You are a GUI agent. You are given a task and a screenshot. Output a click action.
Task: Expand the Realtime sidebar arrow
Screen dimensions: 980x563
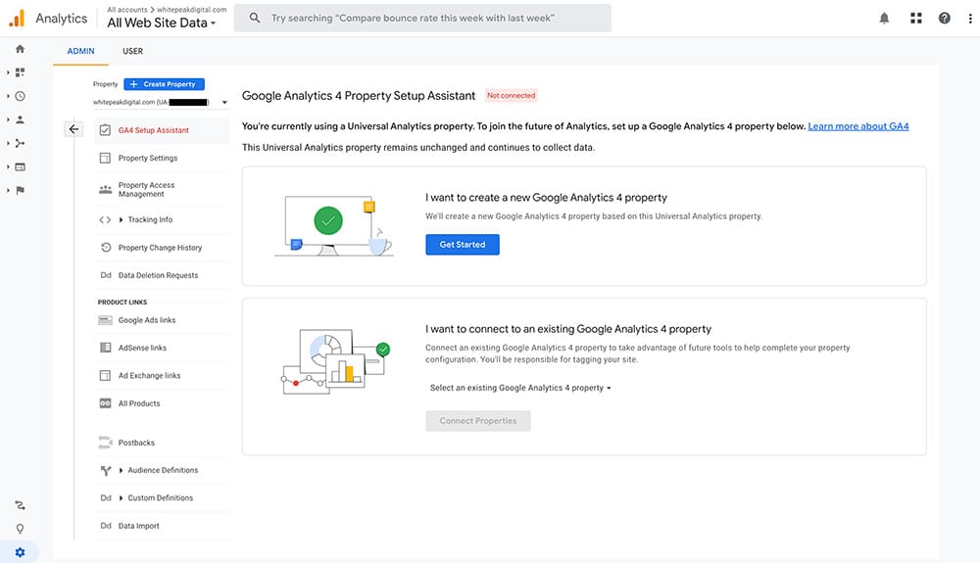click(x=8, y=96)
